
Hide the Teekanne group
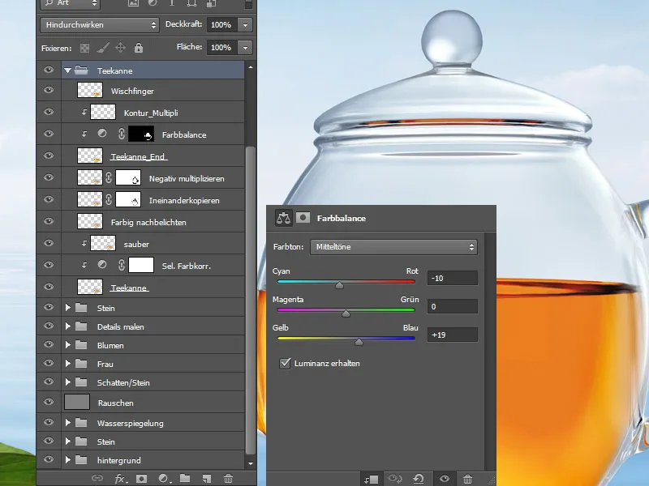click(x=49, y=70)
